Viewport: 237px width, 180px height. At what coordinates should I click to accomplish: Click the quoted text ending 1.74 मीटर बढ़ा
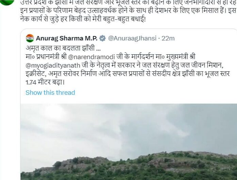tap(45, 82)
